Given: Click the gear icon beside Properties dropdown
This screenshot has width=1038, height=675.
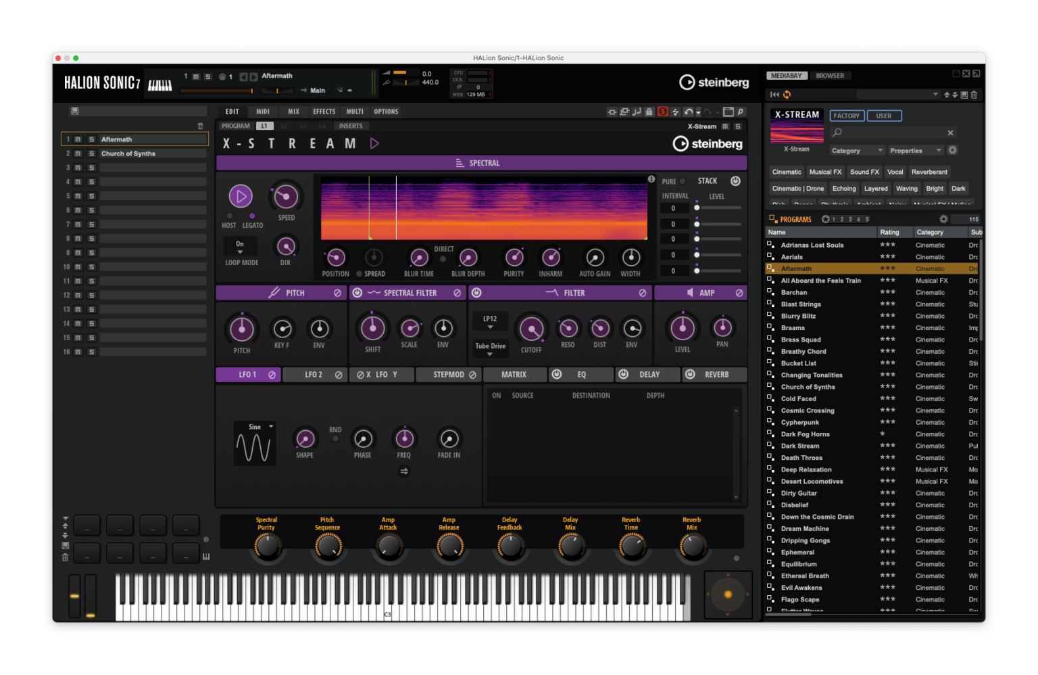Looking at the screenshot, I should tap(953, 150).
